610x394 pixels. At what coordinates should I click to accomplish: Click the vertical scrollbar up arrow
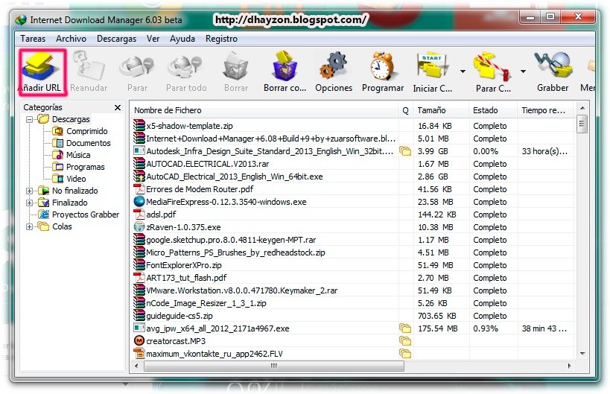coord(582,108)
